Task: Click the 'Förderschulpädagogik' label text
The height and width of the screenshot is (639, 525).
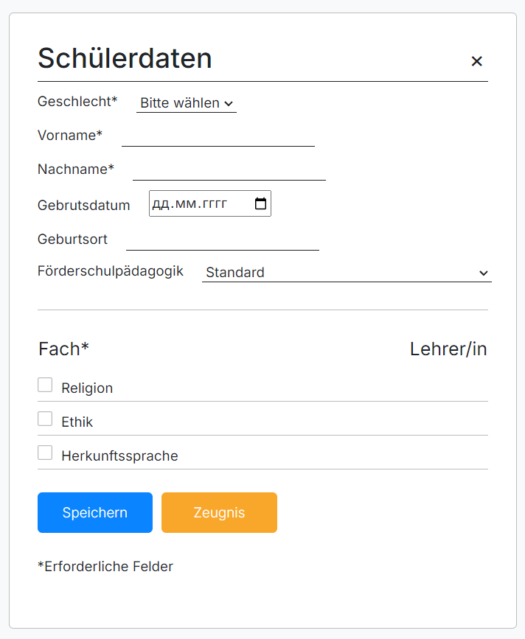Action: pos(111,271)
